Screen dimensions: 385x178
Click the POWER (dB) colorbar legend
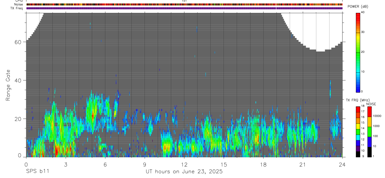pos(358,52)
